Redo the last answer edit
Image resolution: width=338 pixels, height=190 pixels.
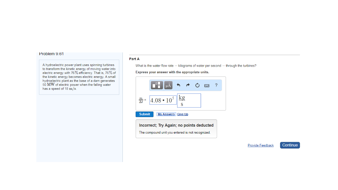click(187, 85)
